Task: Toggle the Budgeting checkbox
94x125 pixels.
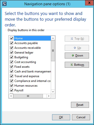Action: (x=11, y=57)
